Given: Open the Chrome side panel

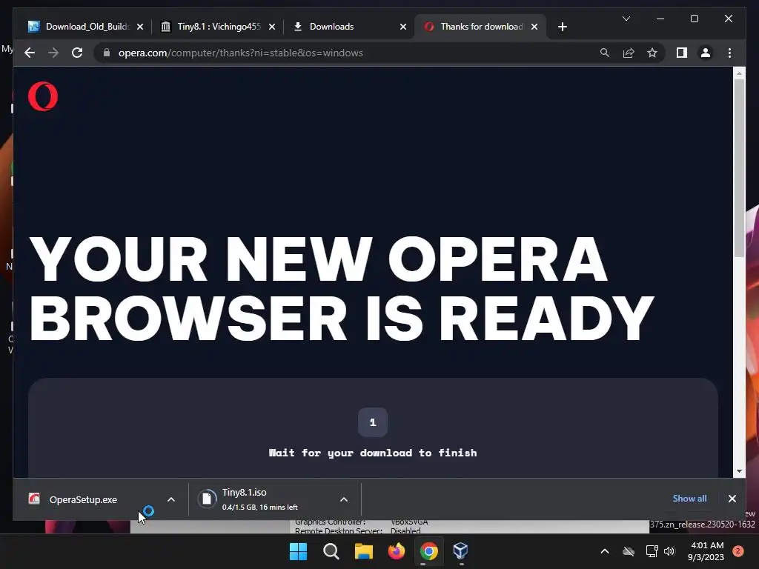Looking at the screenshot, I should click(682, 53).
